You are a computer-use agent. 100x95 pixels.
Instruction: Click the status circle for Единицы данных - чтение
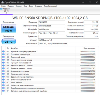[x=3, y=66]
